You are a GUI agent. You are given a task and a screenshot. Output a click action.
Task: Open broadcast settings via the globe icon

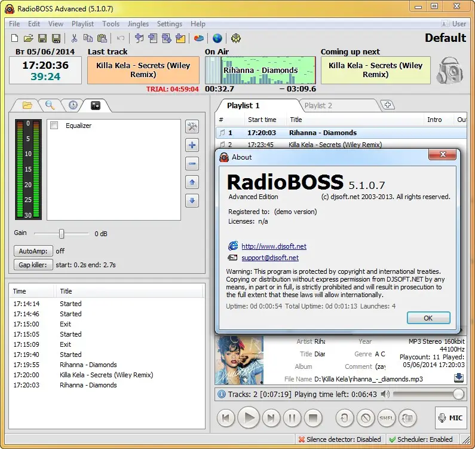pyautogui.click(x=217, y=38)
